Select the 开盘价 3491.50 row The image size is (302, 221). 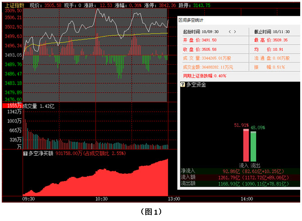200,40
